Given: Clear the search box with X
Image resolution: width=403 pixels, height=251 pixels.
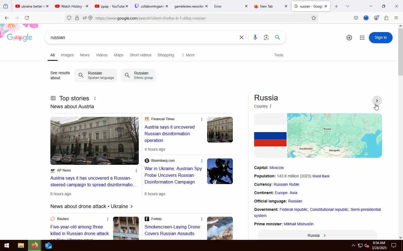Looking at the screenshot, I should 242,37.
